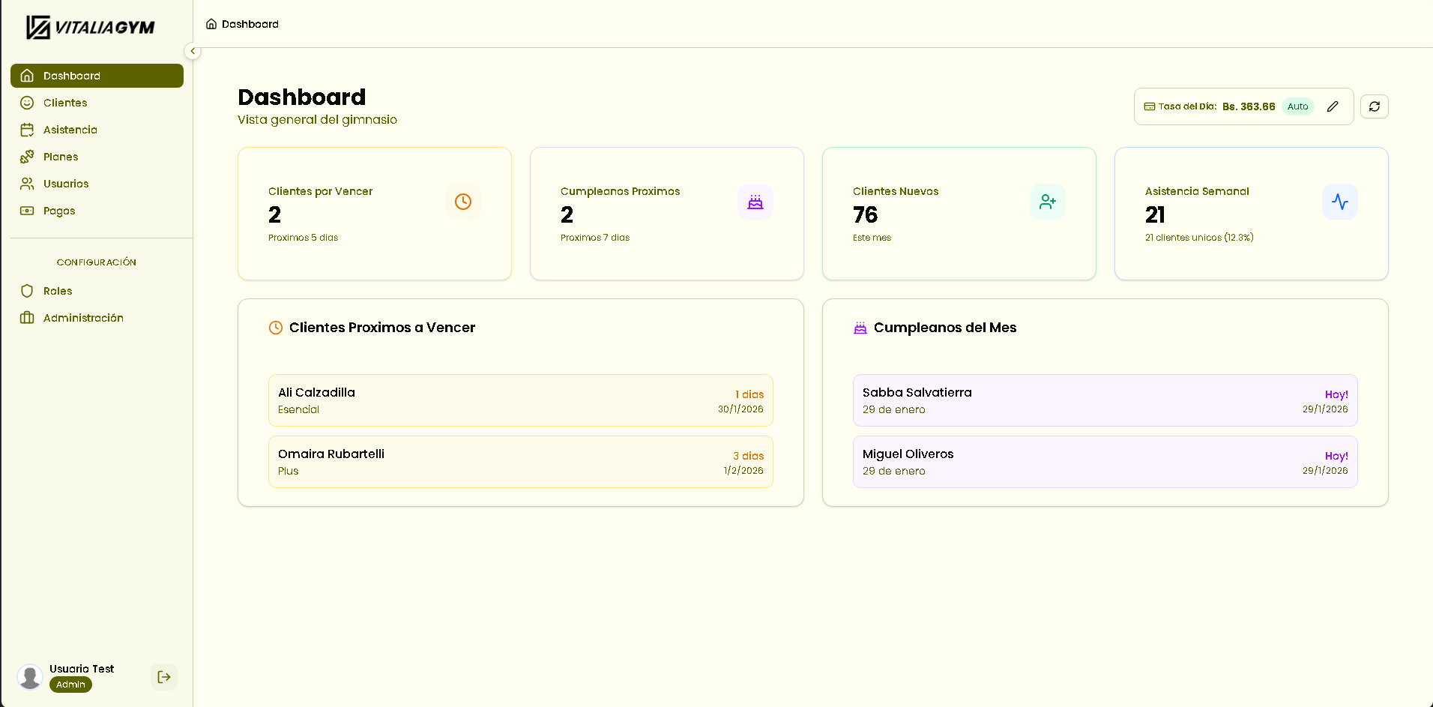Go to the Clientes section
This screenshot has width=1433, height=707.
click(97, 103)
